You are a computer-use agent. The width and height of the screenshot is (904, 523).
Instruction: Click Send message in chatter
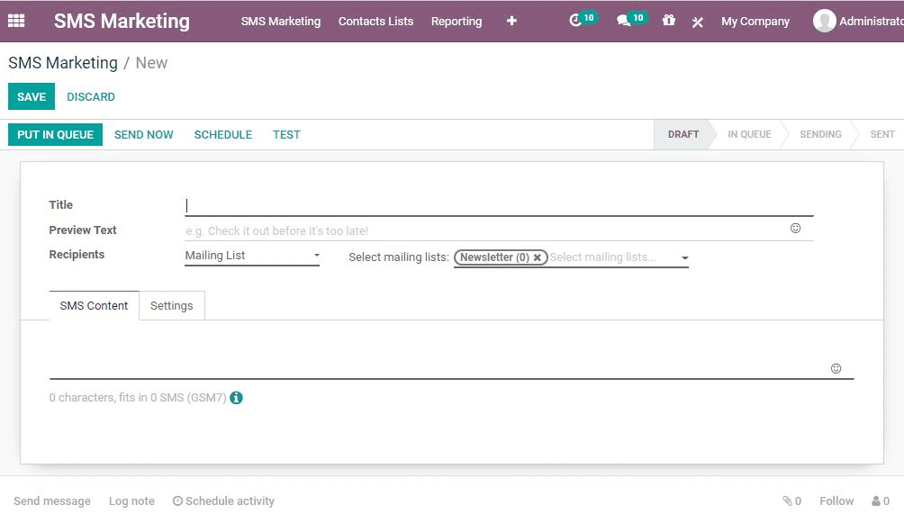[52, 501]
